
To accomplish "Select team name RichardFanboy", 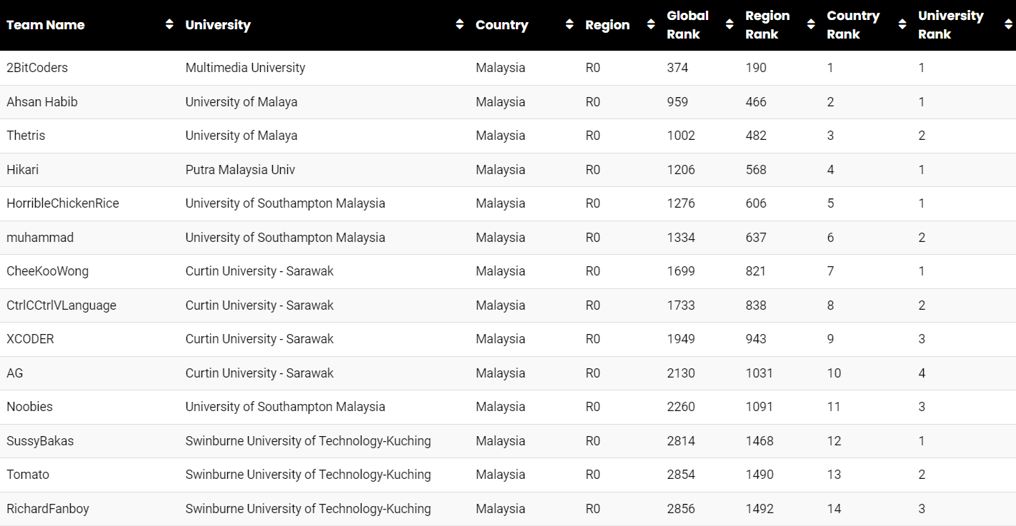I will 48,509.
